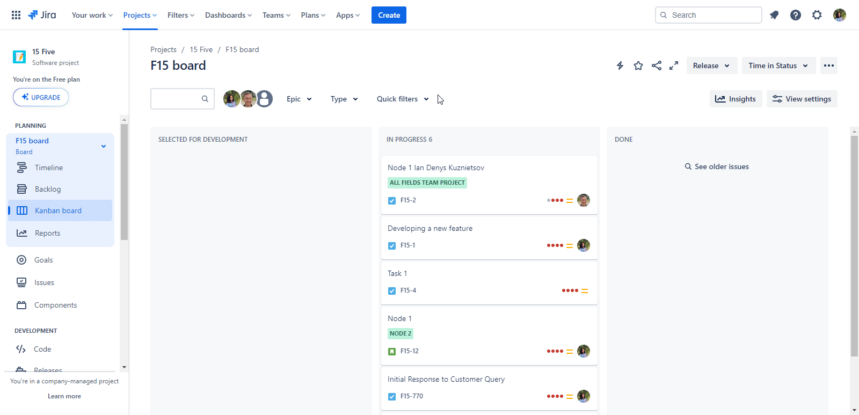
Task: Expand the Epic filter dropdown
Action: [299, 99]
